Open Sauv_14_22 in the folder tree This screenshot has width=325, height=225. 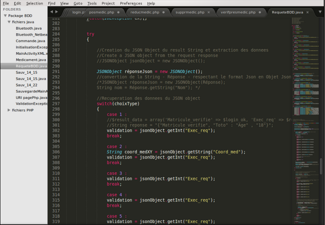click(x=27, y=85)
